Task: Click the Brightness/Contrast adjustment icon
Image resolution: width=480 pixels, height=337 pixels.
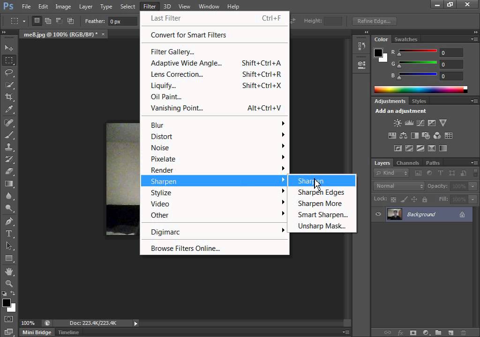Action: (x=397, y=123)
